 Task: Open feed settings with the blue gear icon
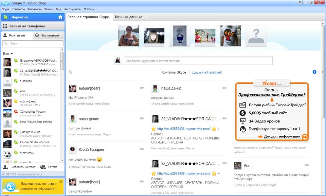point(314,72)
